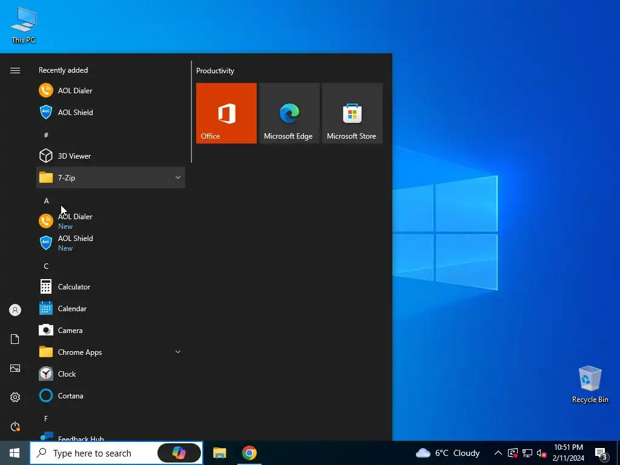Click the 'C' letter header
This screenshot has height=465, width=620.
point(46,266)
